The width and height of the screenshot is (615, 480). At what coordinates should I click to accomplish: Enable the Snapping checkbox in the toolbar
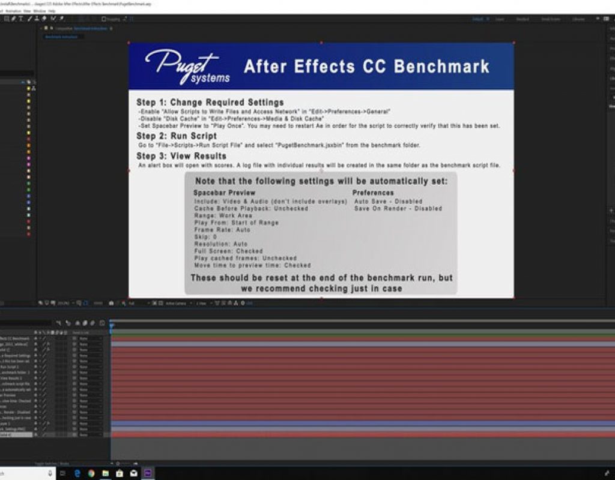point(103,19)
